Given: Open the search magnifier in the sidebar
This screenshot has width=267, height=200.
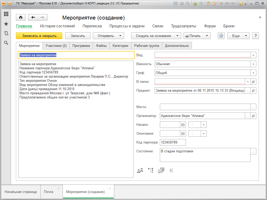Looking at the screenshot, I should 6,43.
